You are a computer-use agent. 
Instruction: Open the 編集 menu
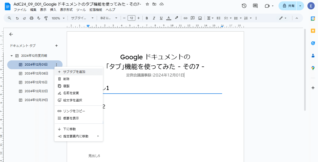pos(33,10)
